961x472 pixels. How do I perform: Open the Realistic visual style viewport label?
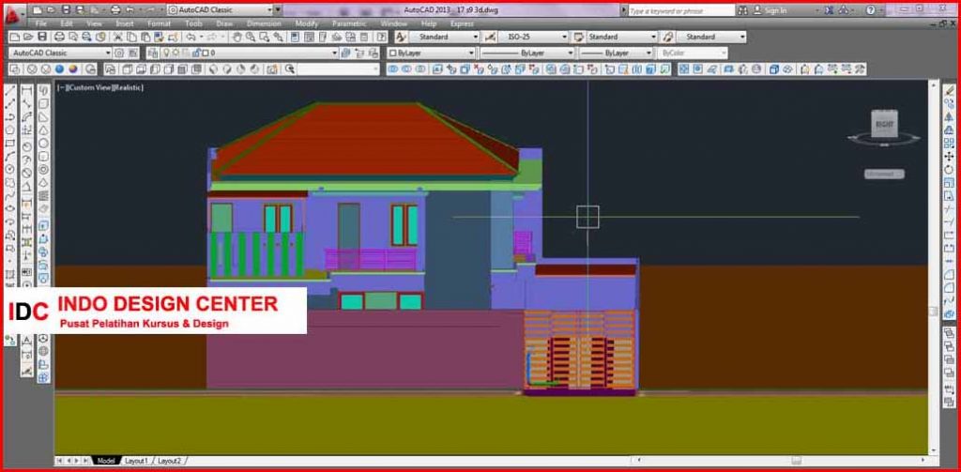pyautogui.click(x=128, y=87)
